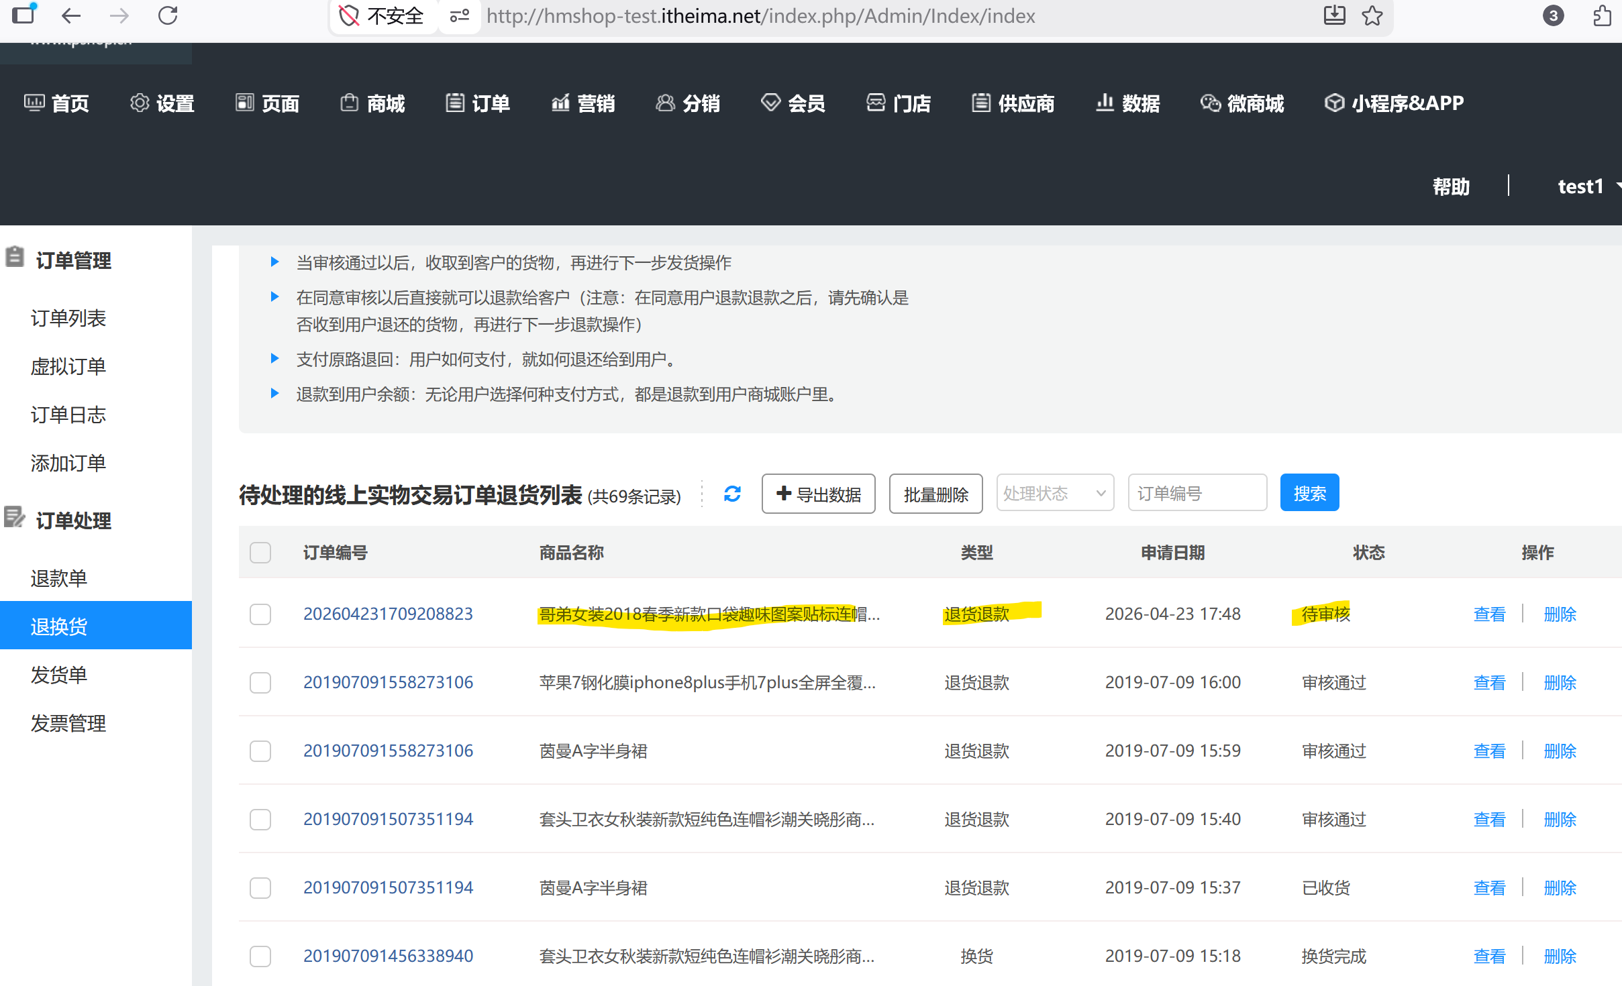This screenshot has width=1622, height=986.
Task: Open site settings toggle icon in address bar
Action: (460, 15)
